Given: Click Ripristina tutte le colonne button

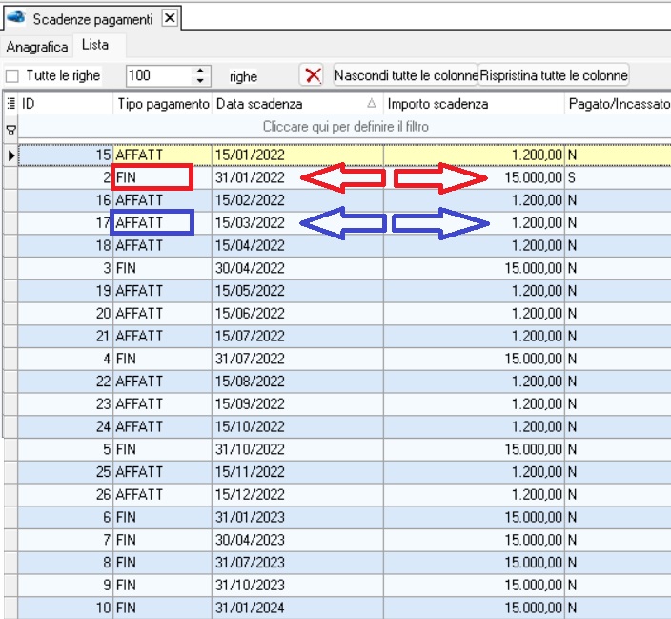Looking at the screenshot, I should click(x=554, y=75).
